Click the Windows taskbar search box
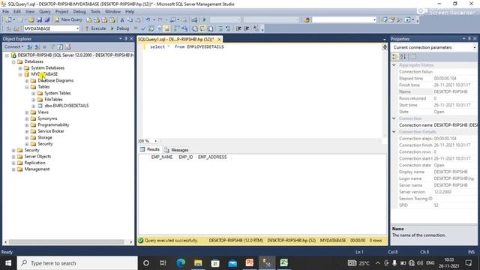The height and width of the screenshot is (270, 480). click(x=77, y=263)
